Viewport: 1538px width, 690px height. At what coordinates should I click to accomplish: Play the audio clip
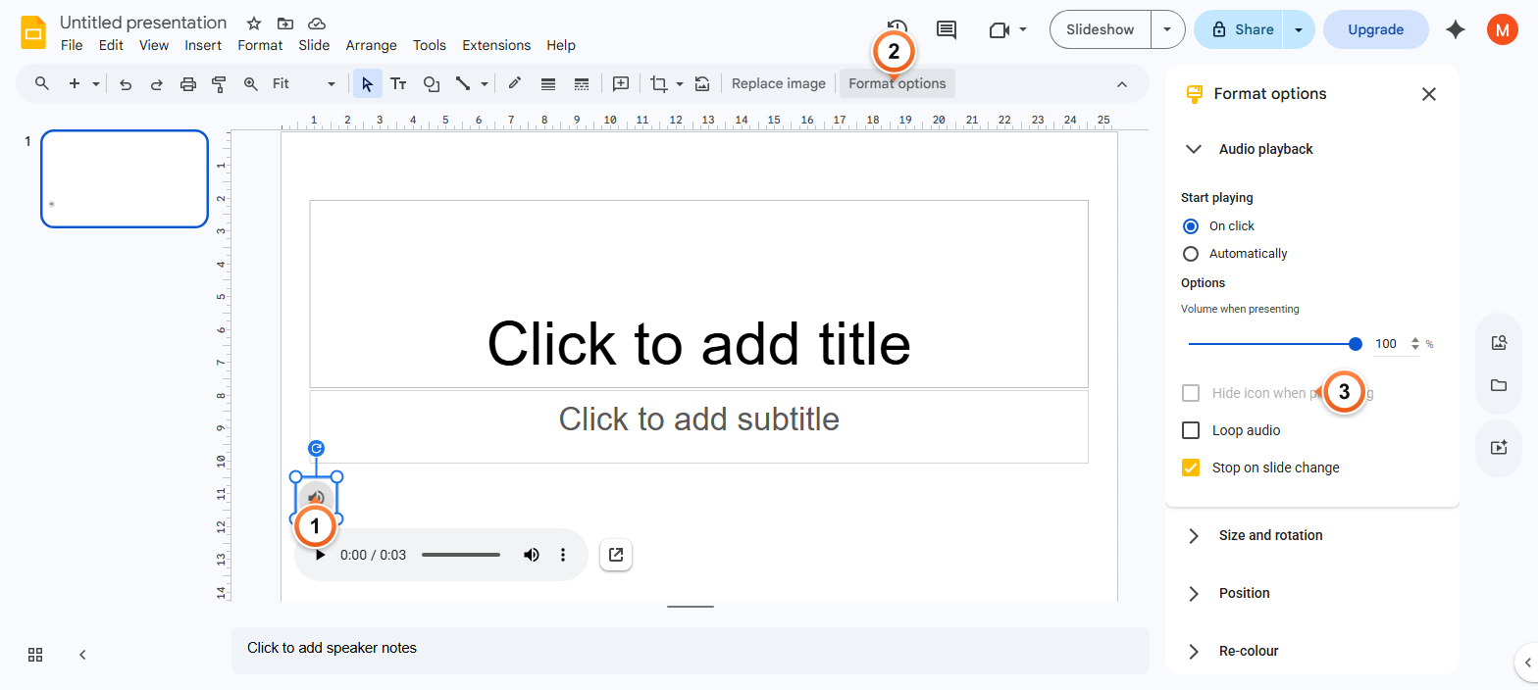320,555
